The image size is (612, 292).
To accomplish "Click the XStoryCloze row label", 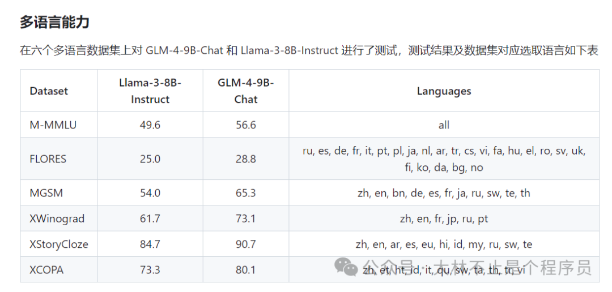I will (59, 244).
